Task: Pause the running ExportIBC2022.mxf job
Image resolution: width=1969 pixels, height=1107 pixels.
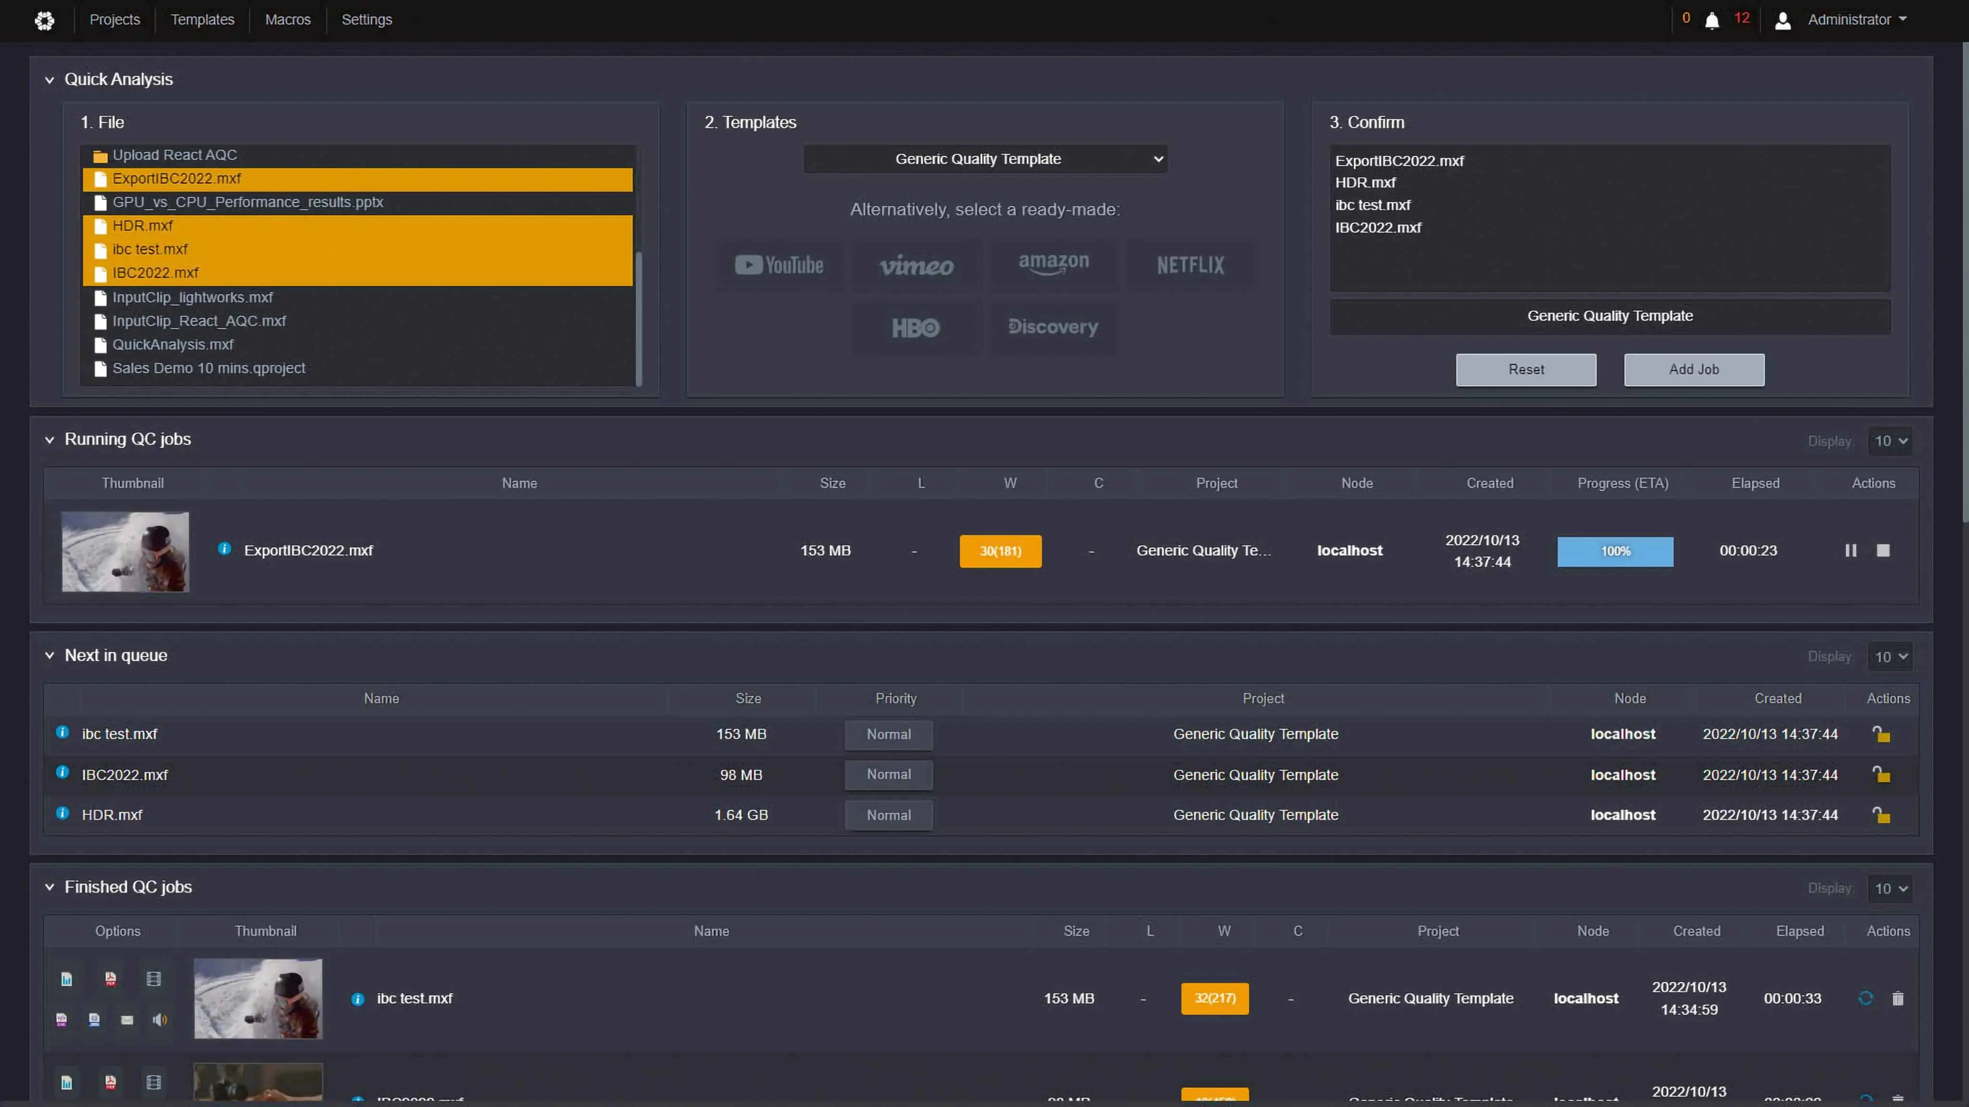Action: (x=1851, y=551)
